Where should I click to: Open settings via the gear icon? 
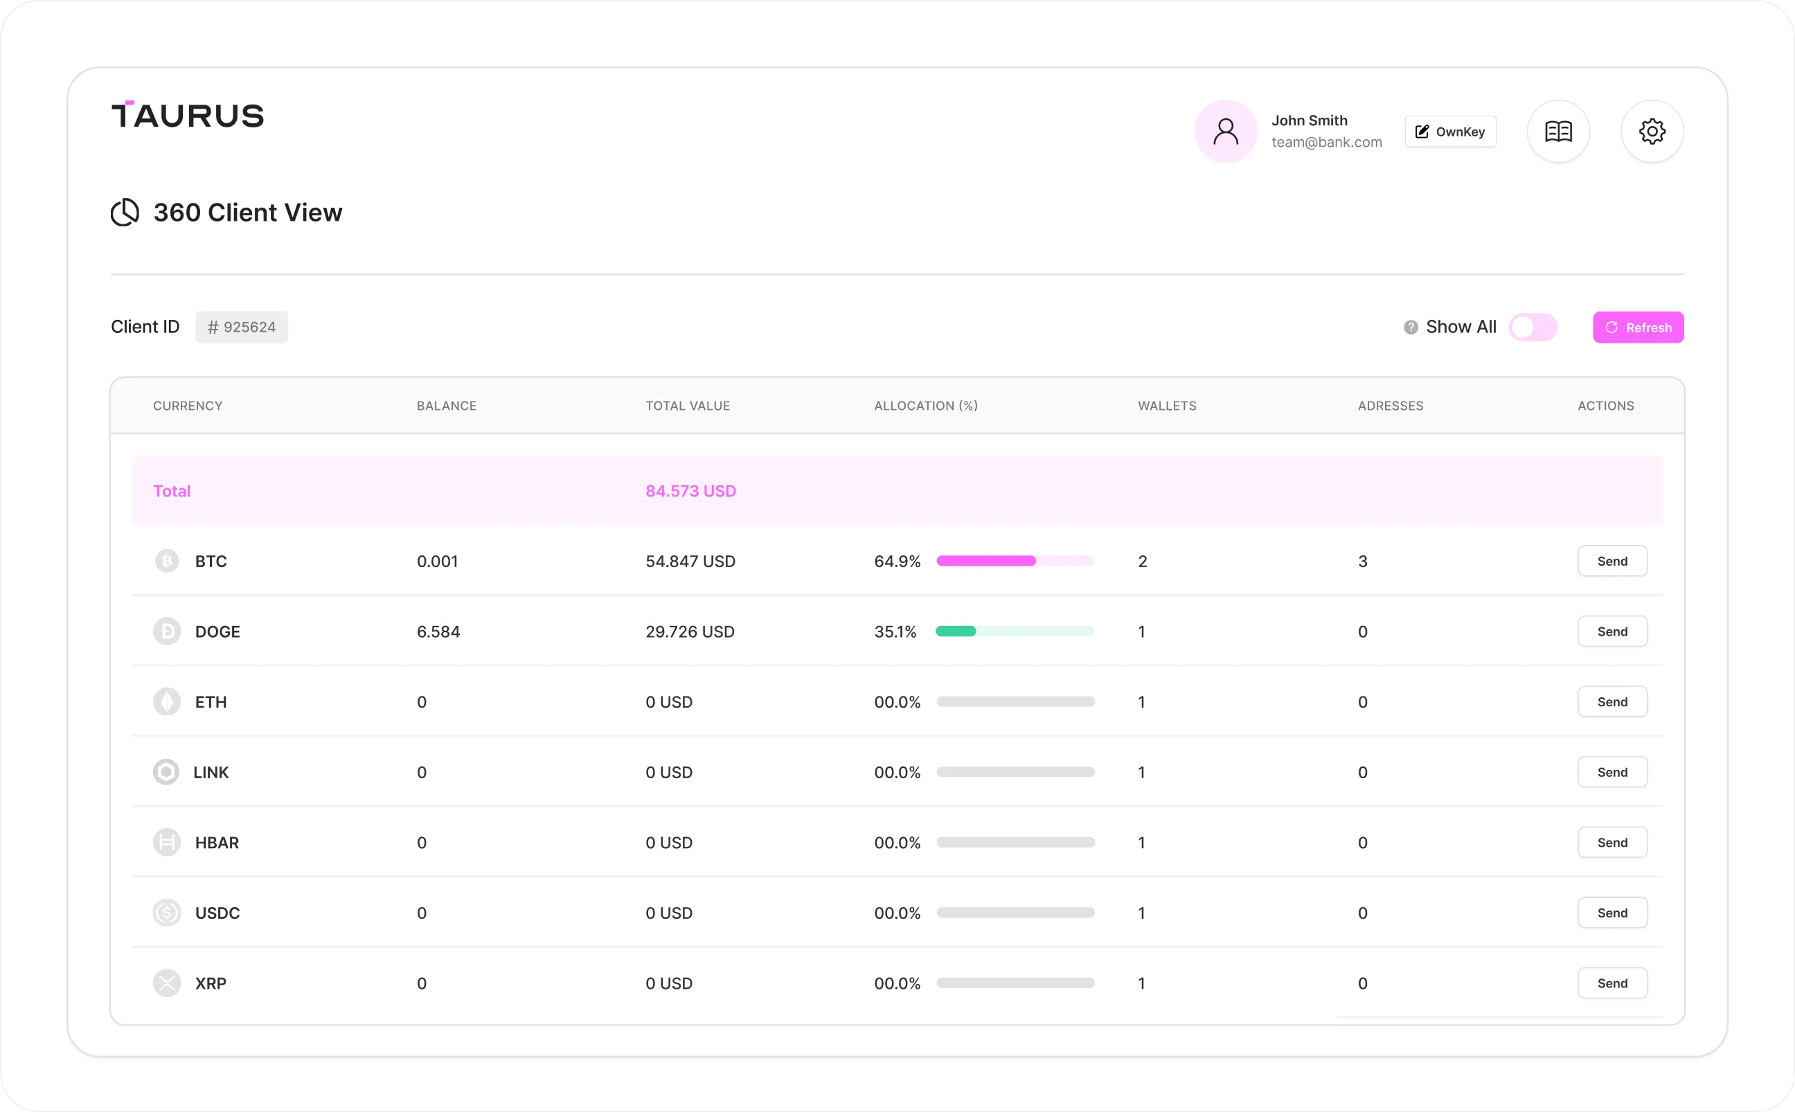pos(1652,132)
